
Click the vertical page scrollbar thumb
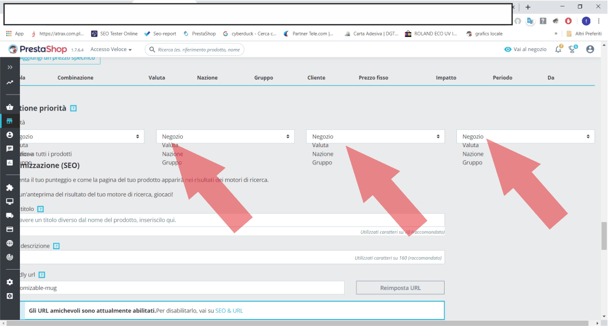[604, 236]
